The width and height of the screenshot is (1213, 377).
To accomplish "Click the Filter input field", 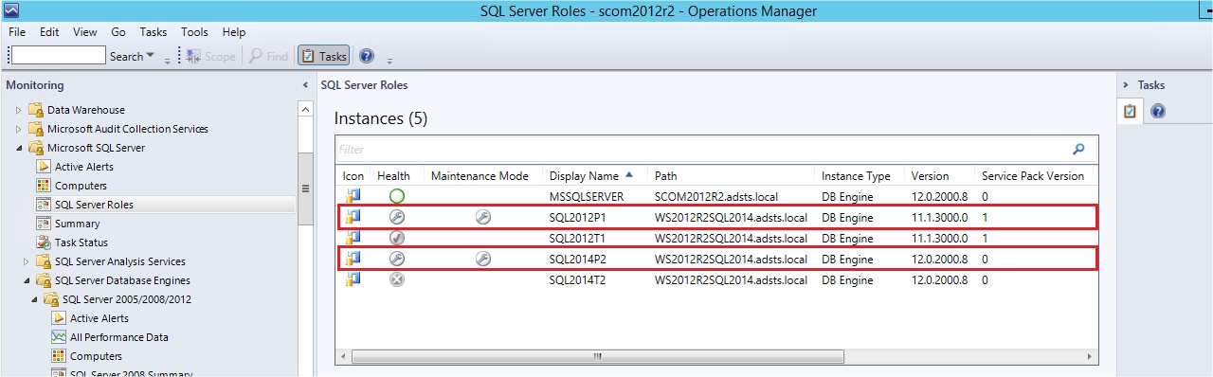I will [702, 149].
